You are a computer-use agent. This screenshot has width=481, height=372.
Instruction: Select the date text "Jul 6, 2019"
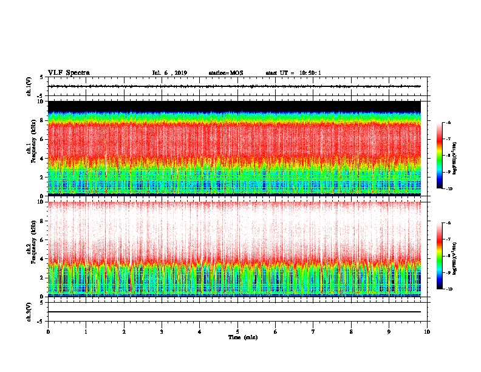[169, 73]
